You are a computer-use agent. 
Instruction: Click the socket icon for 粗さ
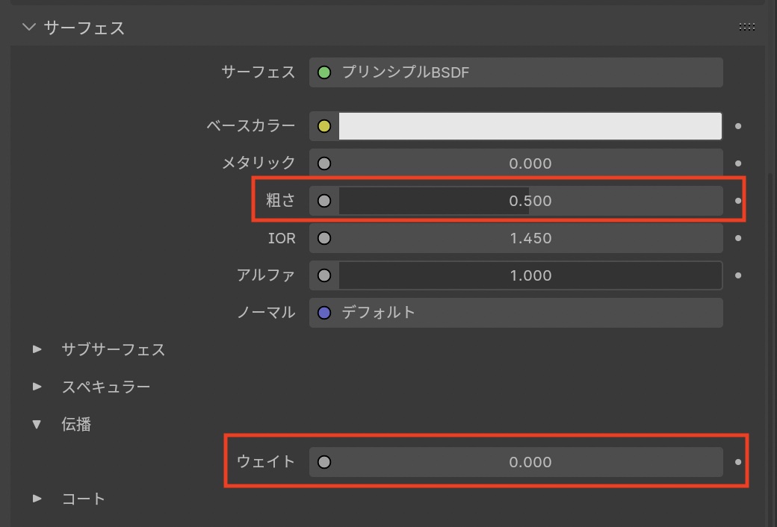pyautogui.click(x=324, y=201)
